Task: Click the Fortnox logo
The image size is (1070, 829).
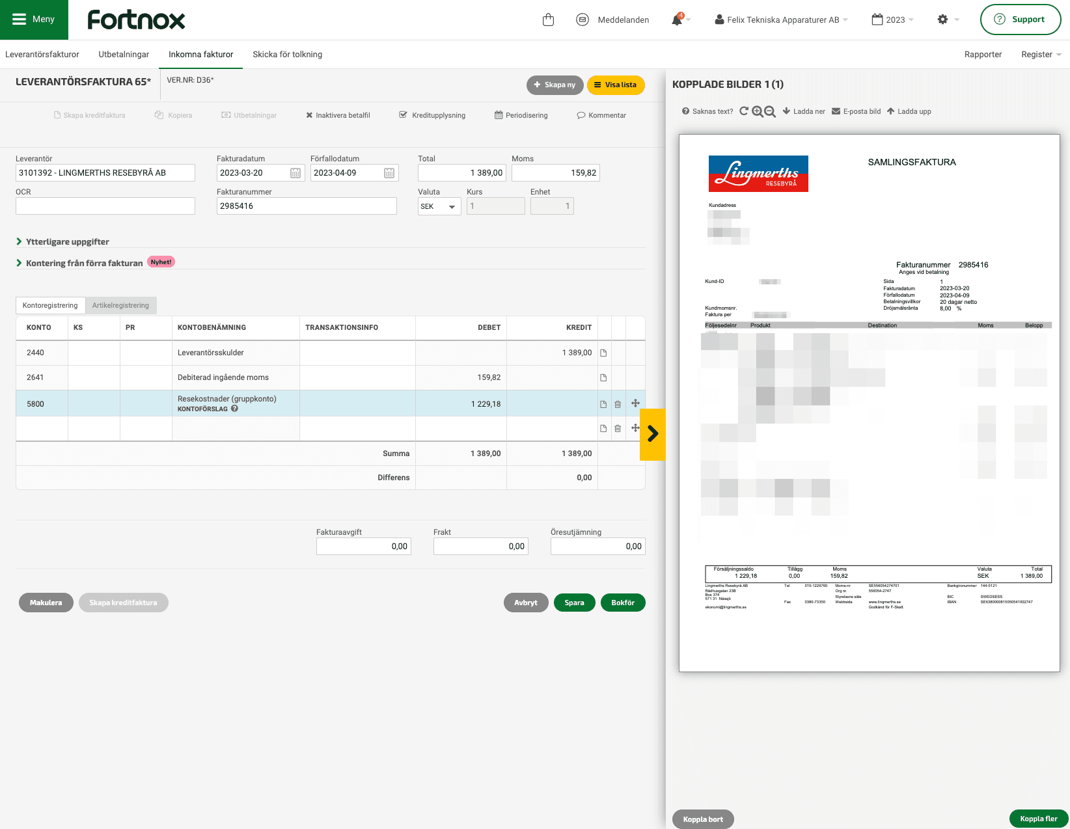Action: [x=137, y=20]
